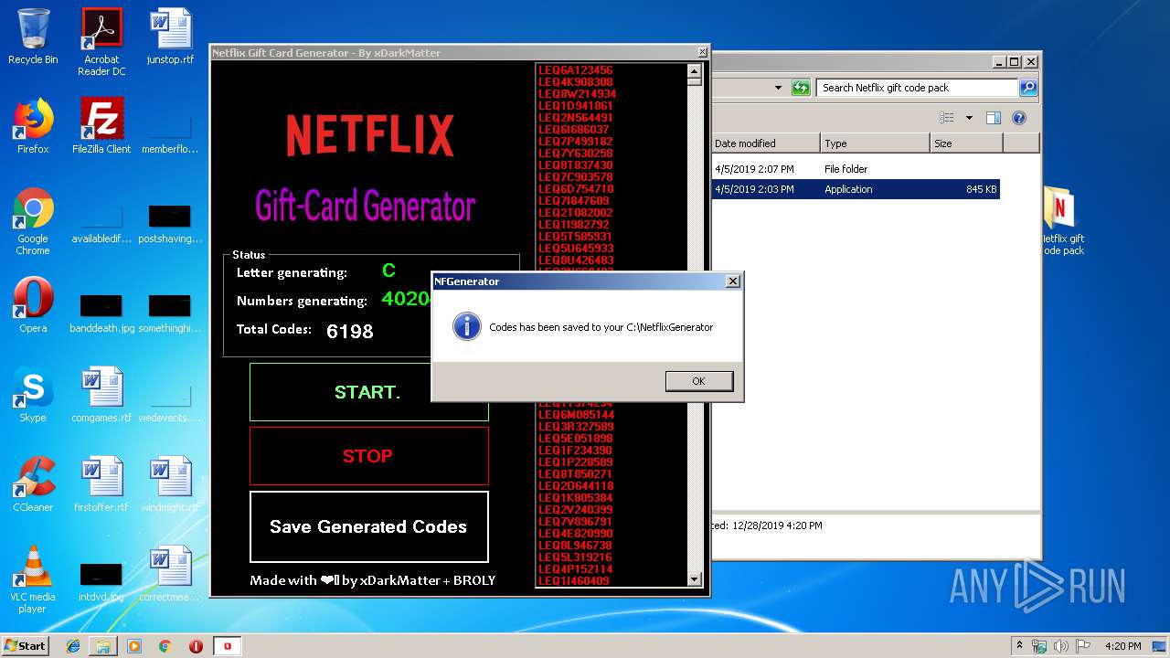This screenshot has width=1170, height=658.
Task: Open Opera from the taskbar
Action: click(x=196, y=646)
